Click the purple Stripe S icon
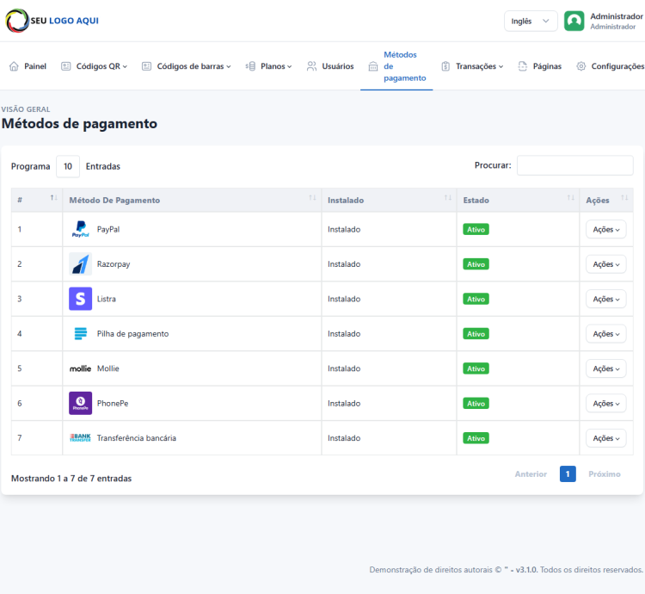Image resolution: width=645 pixels, height=594 pixels. pos(80,299)
